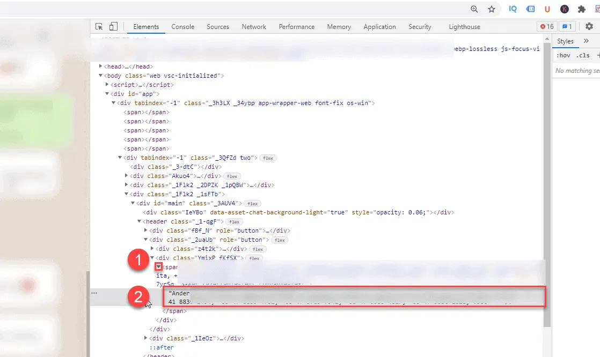Viewport: 600px width, 357px height.
Task: Toggle the .cls class editor button
Action: [x=583, y=55]
